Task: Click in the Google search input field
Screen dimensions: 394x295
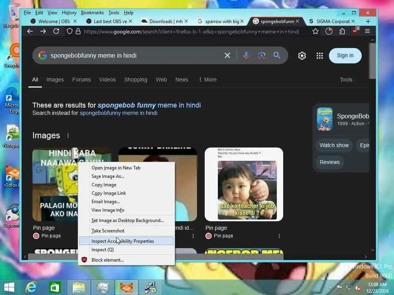Action: (136, 55)
